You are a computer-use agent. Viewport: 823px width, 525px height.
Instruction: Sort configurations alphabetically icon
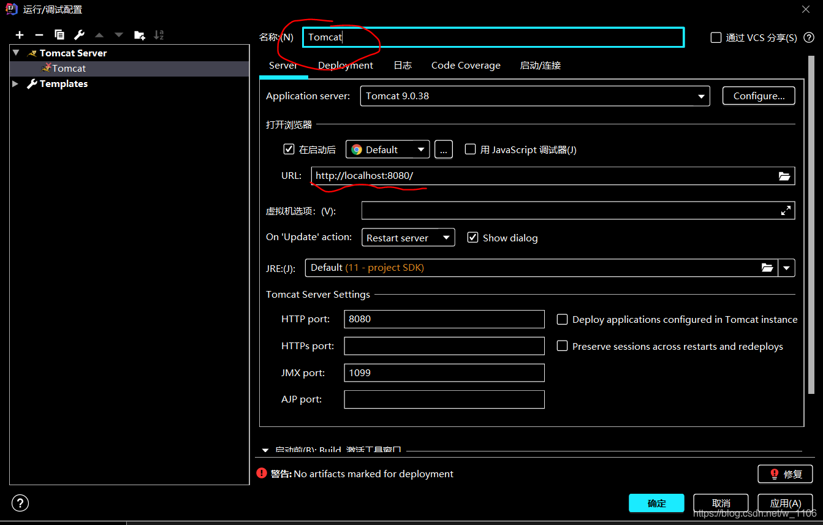pos(159,35)
